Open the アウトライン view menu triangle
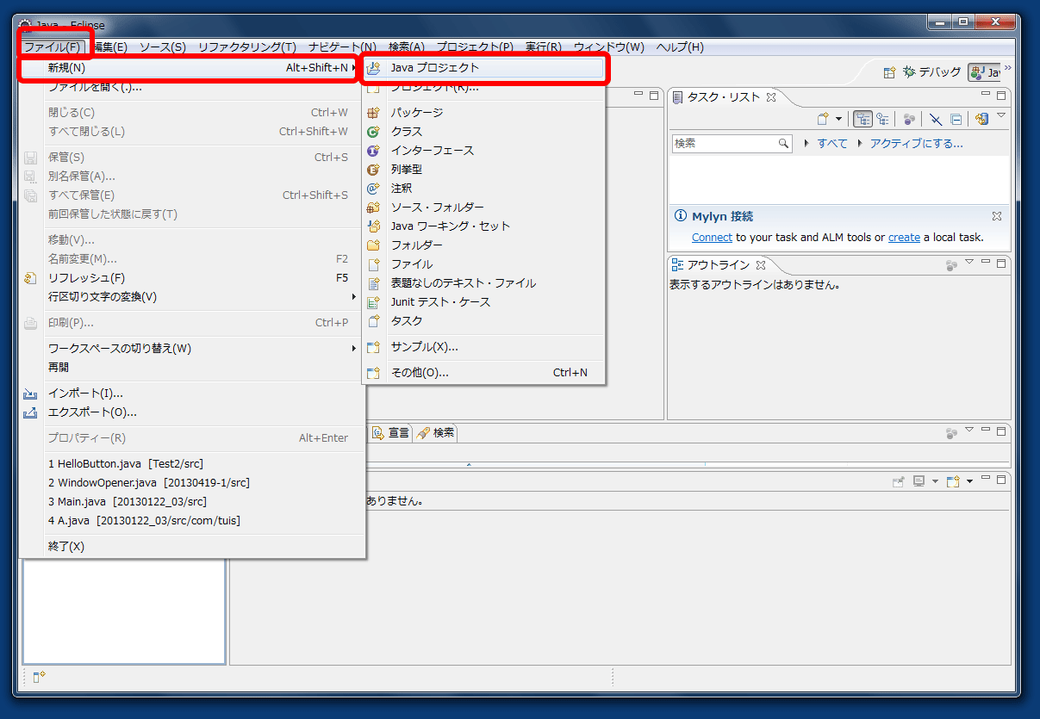Image resolution: width=1040 pixels, height=719 pixels. [x=968, y=262]
